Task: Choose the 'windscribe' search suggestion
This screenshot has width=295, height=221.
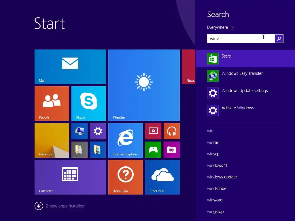Action: point(217,188)
